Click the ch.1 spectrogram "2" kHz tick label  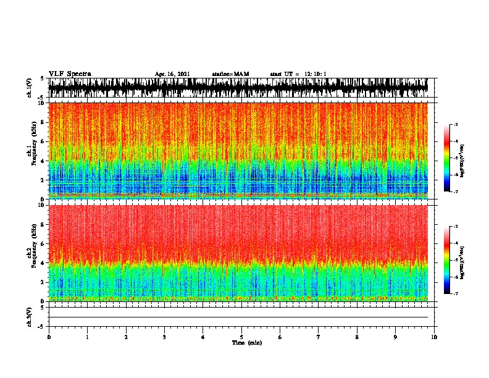[43, 180]
